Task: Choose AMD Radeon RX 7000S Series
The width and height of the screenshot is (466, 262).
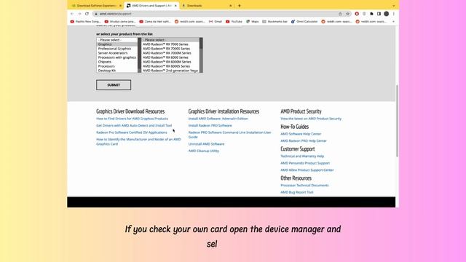Action: tap(170, 49)
